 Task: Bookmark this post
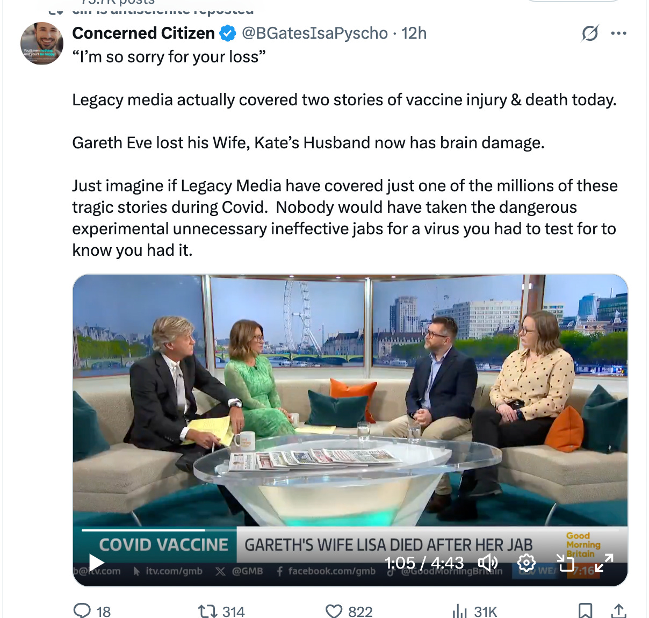(x=585, y=611)
